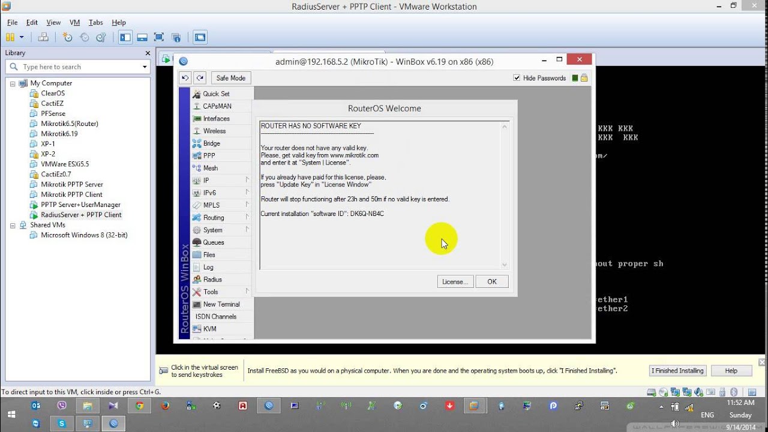Click OK in RouterOS Welcome dialog
The width and height of the screenshot is (768, 432).
coord(492,281)
